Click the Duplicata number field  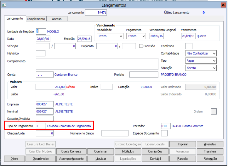pos(107,46)
